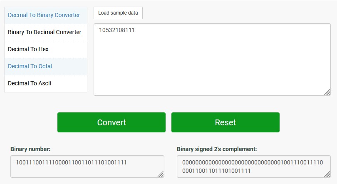
Task: Click the "Binary number:" label
Action: click(30, 149)
